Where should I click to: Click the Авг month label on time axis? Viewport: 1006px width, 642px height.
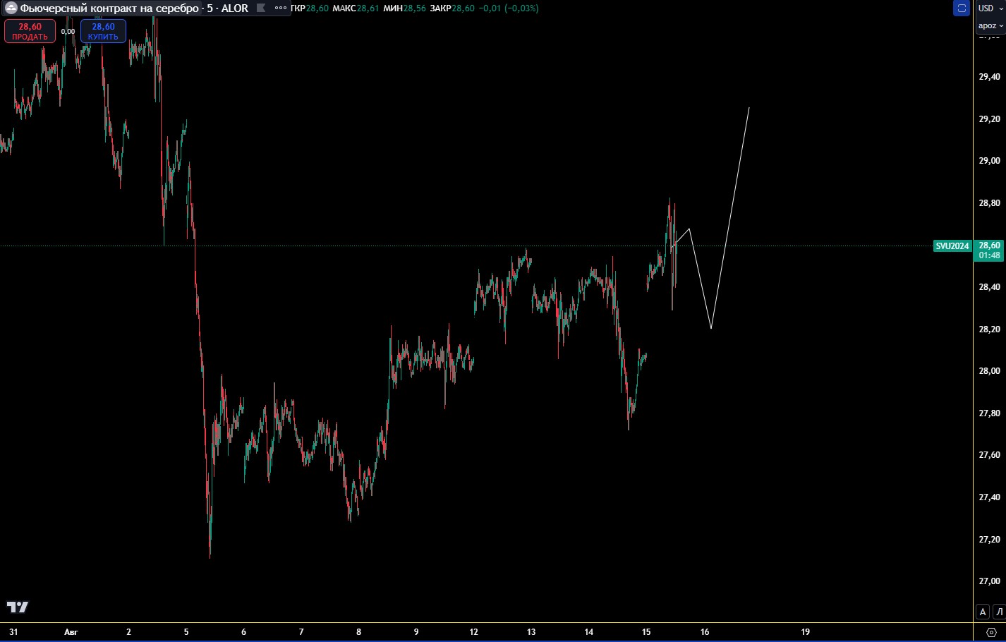71,632
